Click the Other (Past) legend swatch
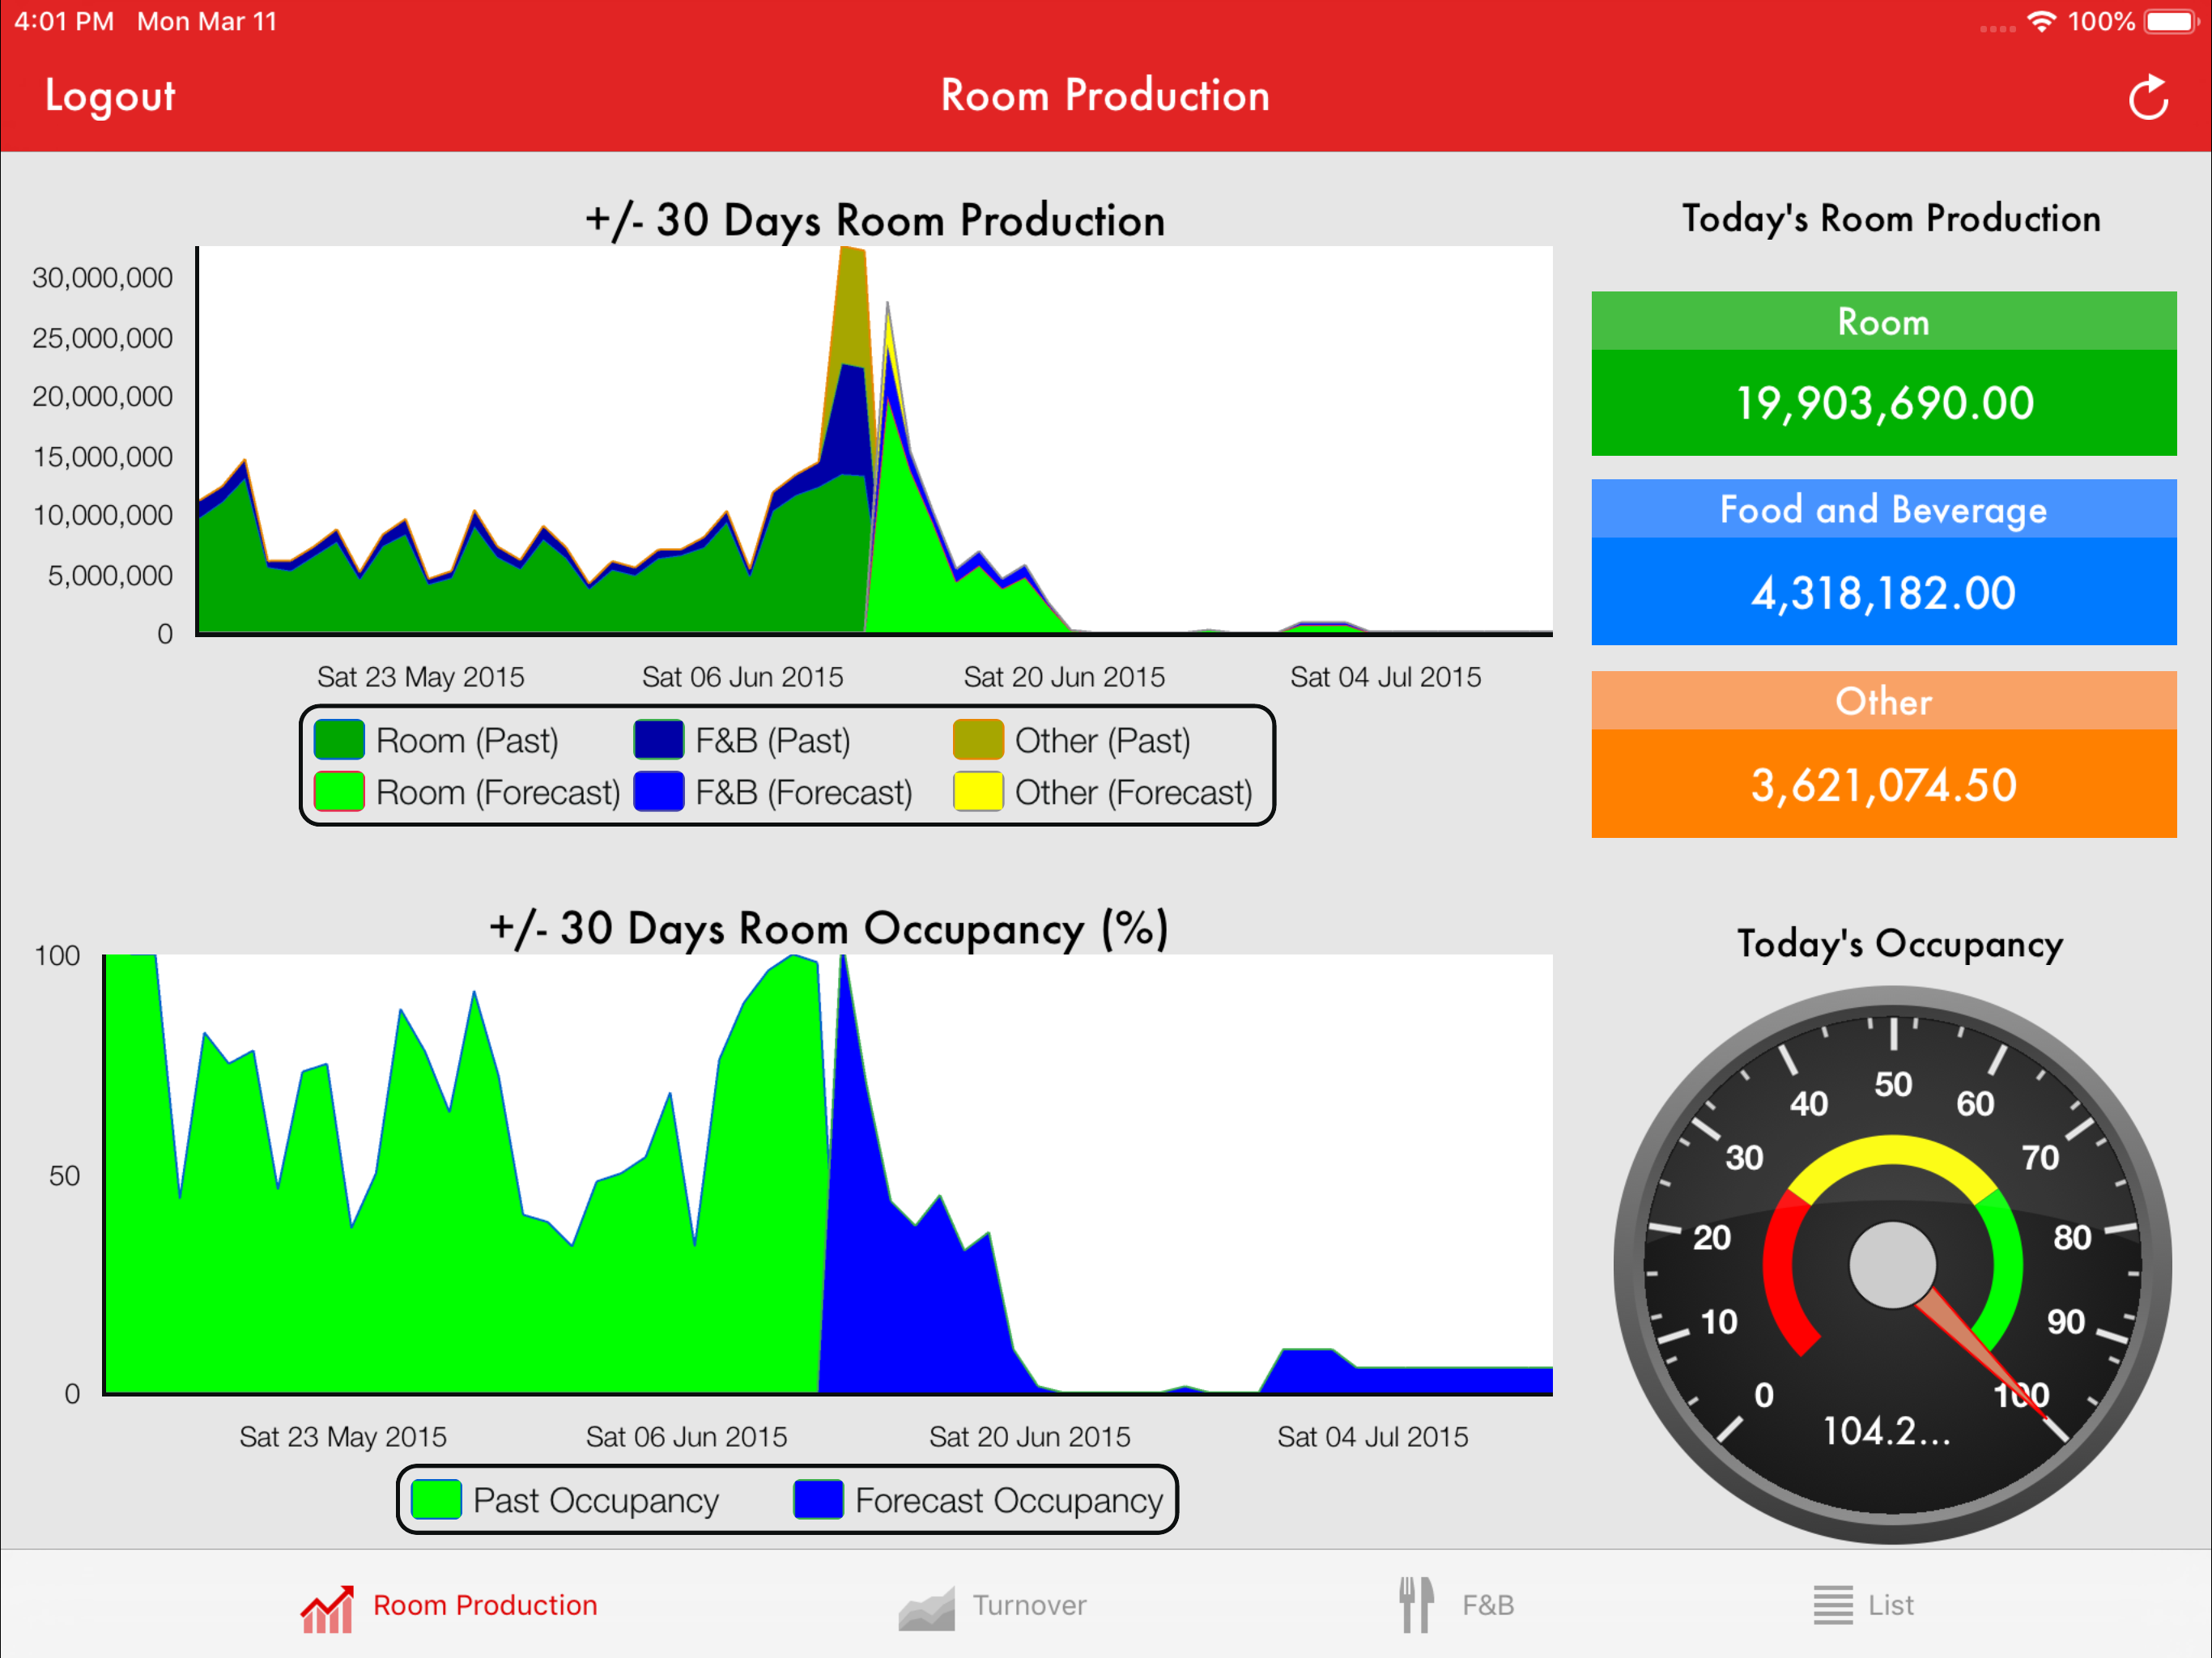 tap(978, 740)
